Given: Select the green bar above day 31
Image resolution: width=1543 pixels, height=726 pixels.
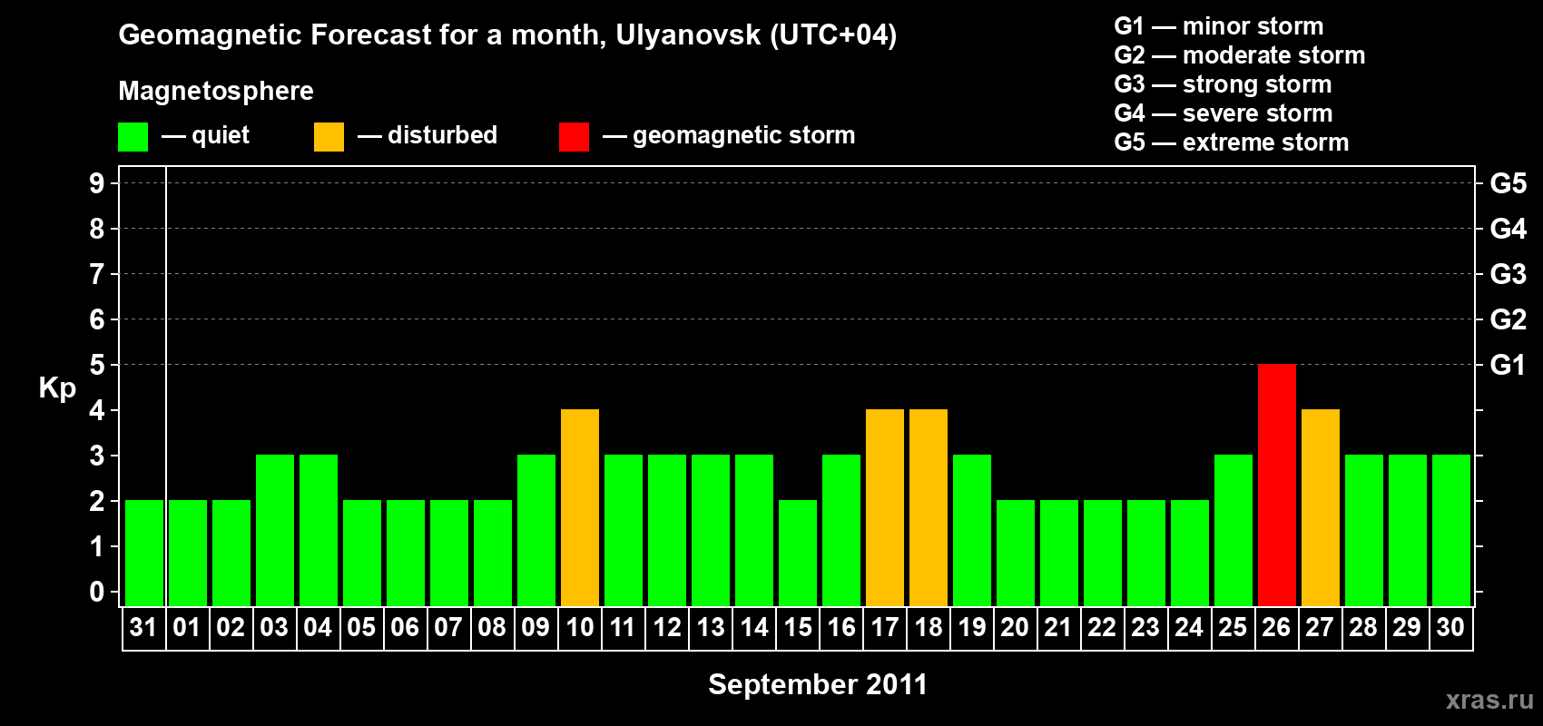Looking at the screenshot, I should click(x=144, y=553).
